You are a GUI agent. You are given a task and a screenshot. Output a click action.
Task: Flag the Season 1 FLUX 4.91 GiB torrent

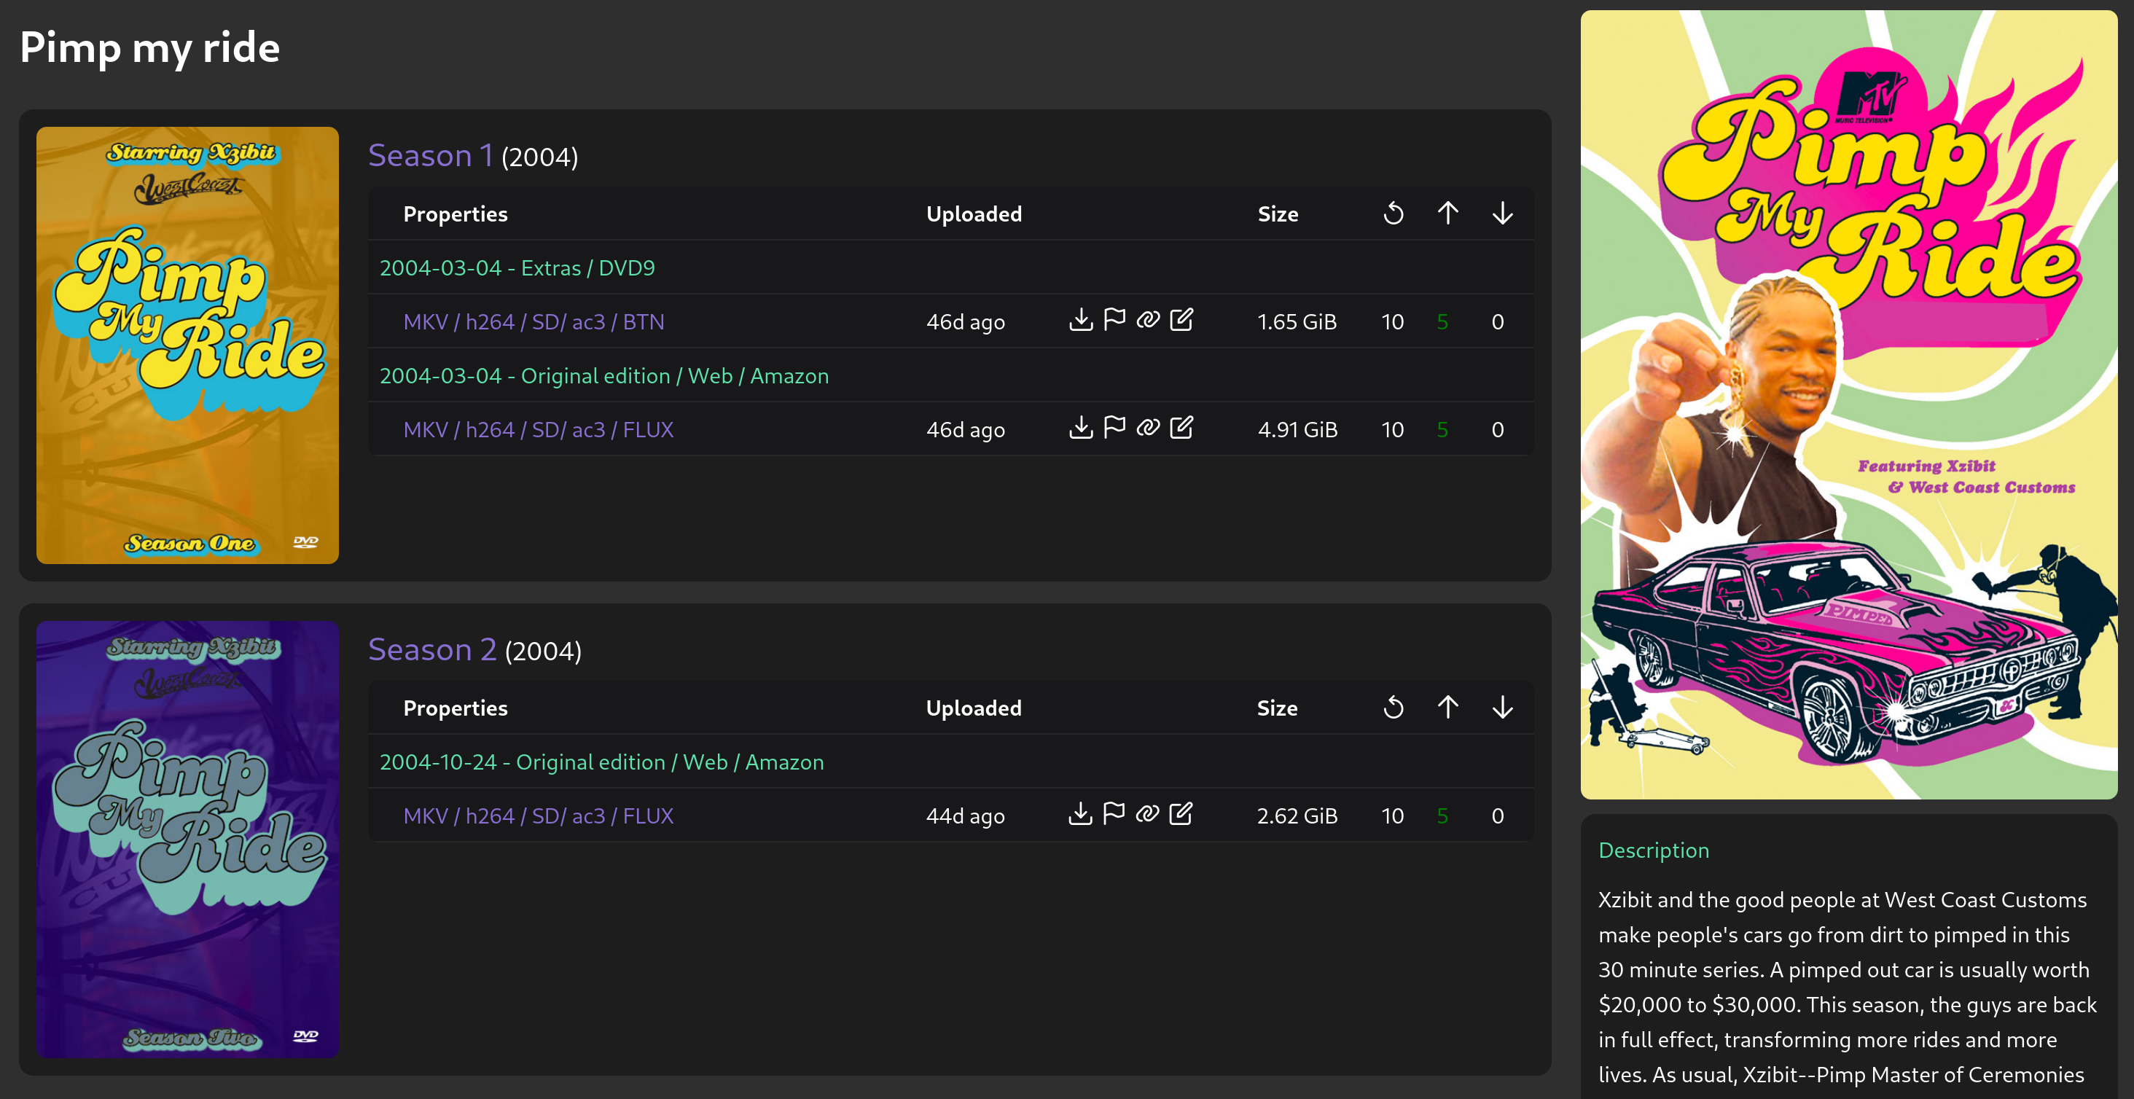click(1114, 427)
